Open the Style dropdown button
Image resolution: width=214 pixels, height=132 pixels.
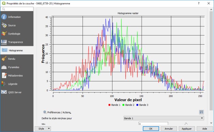(x=43, y=129)
